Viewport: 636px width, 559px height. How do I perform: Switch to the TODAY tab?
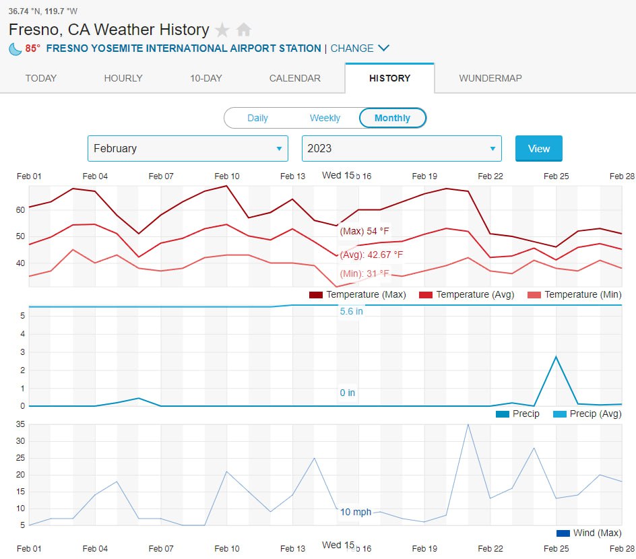[41, 78]
